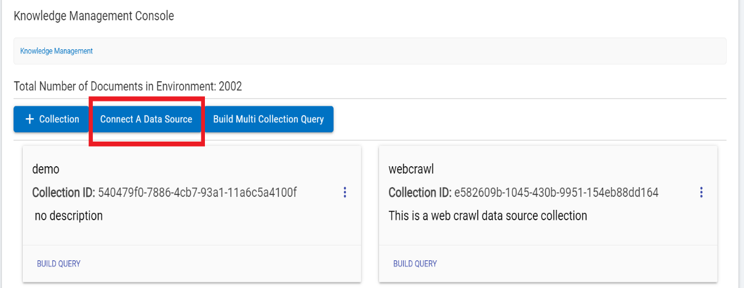Viewport: 744px width, 288px height.
Task: Open the webcrawl collection three-dot menu
Action: click(701, 193)
